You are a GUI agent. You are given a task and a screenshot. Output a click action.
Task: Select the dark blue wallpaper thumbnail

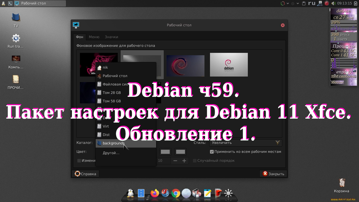(x=88, y=93)
